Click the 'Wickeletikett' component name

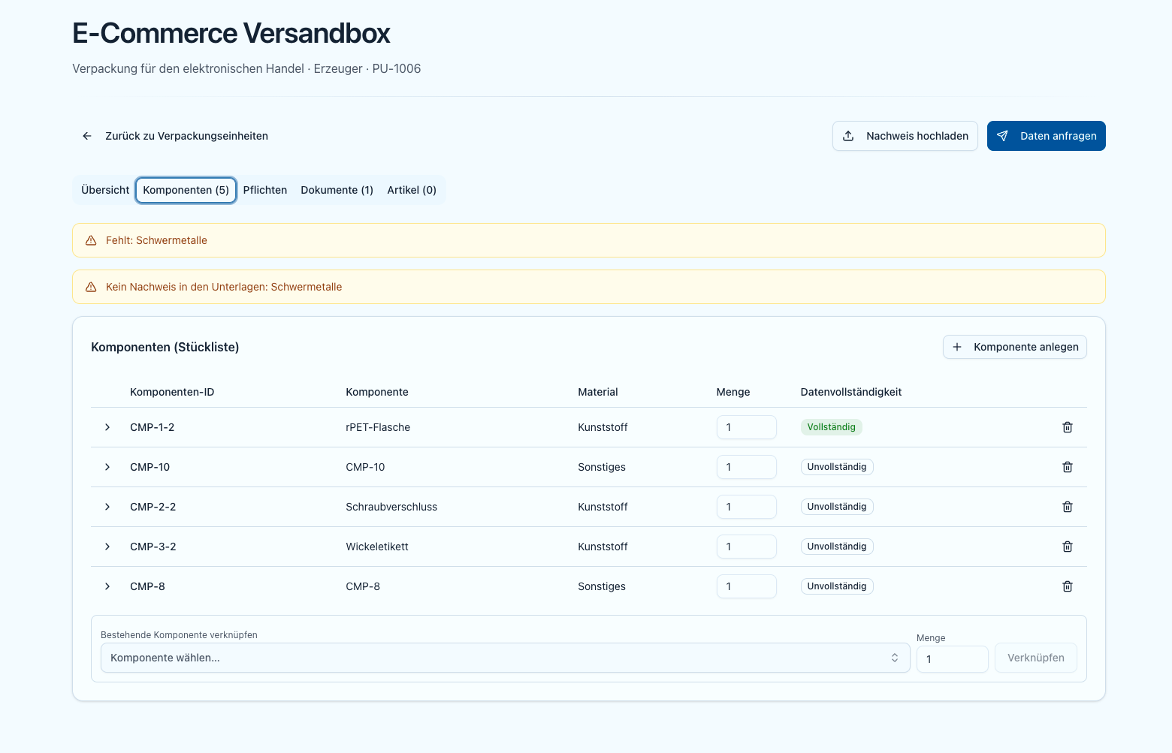(x=377, y=547)
